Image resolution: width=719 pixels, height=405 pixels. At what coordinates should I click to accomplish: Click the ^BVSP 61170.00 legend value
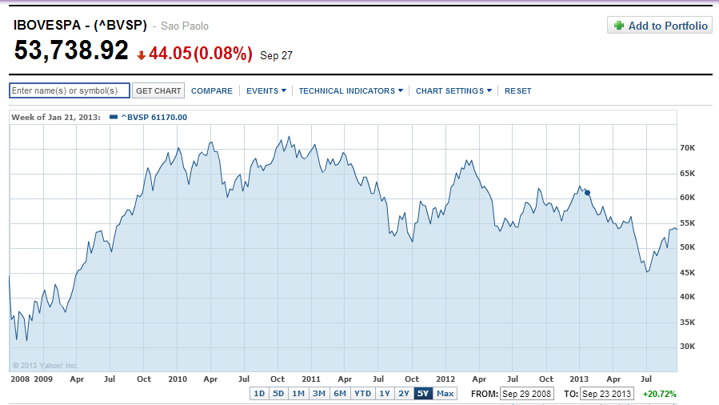pos(154,118)
